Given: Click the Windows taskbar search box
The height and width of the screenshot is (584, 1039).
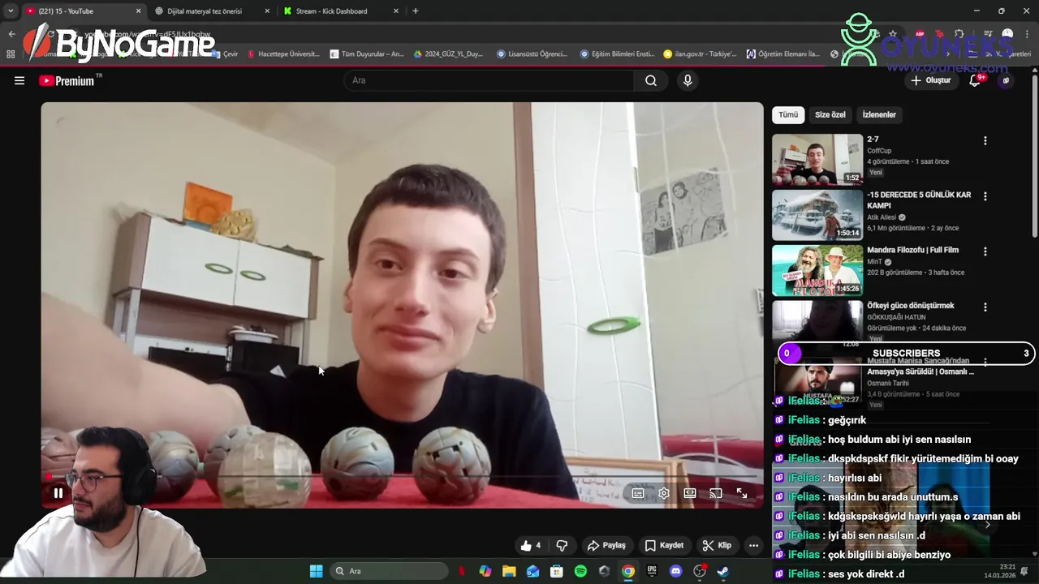Looking at the screenshot, I should [389, 571].
